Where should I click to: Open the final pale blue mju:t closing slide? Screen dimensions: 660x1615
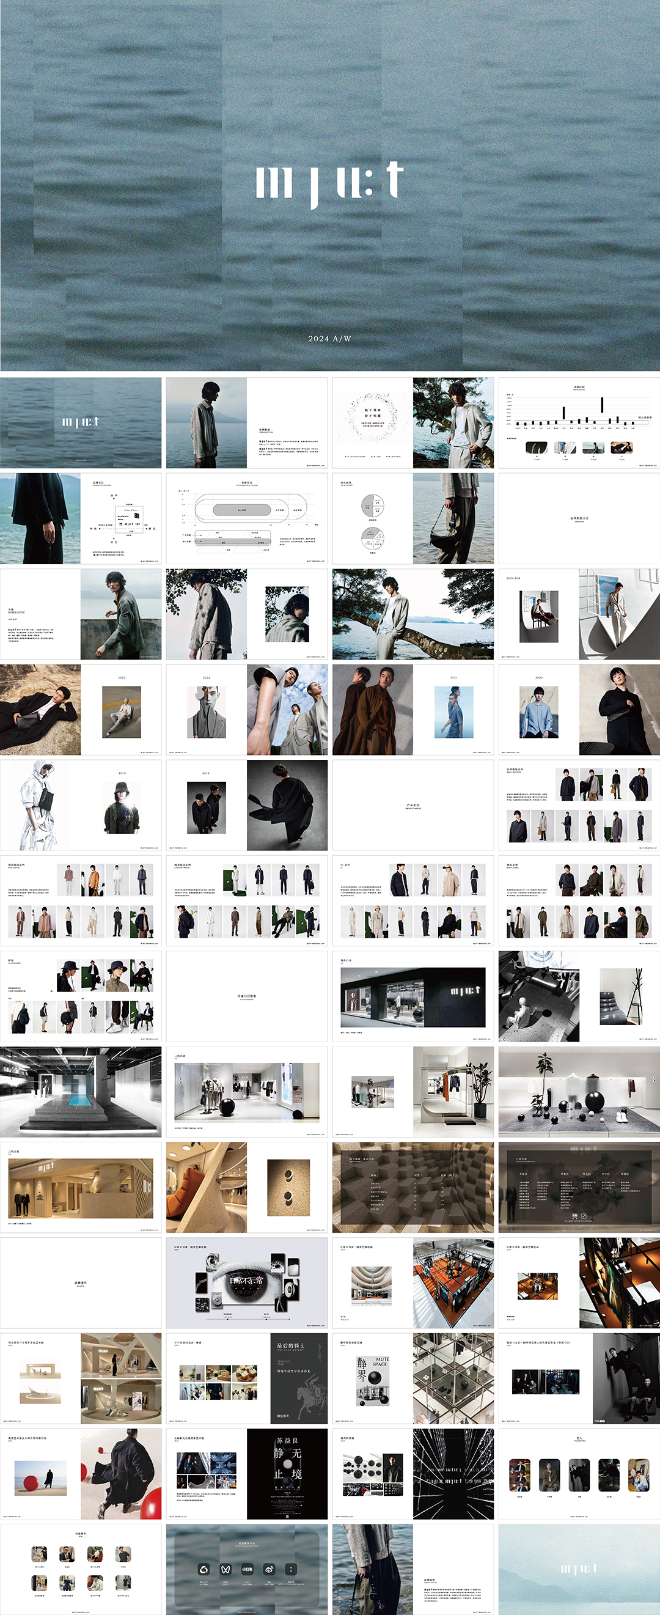tap(579, 1569)
